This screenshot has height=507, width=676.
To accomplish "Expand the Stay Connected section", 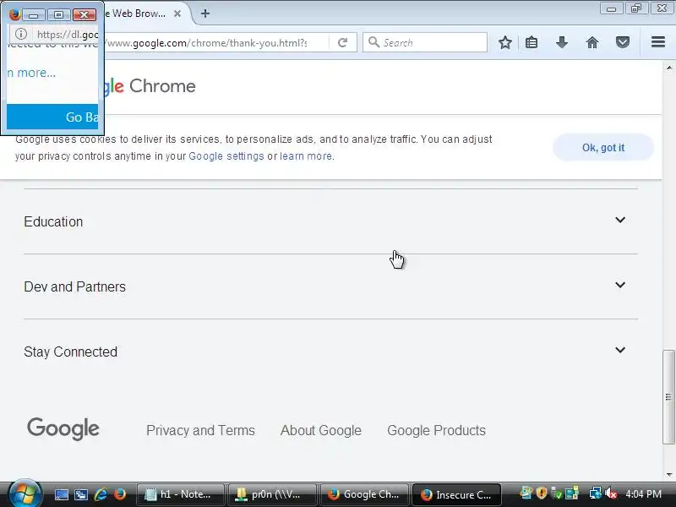I will pos(330,352).
